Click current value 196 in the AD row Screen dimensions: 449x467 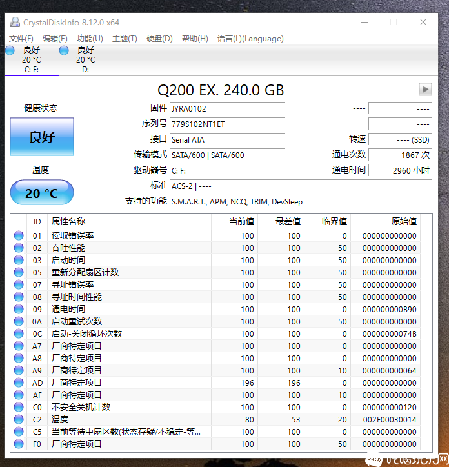tap(247, 383)
